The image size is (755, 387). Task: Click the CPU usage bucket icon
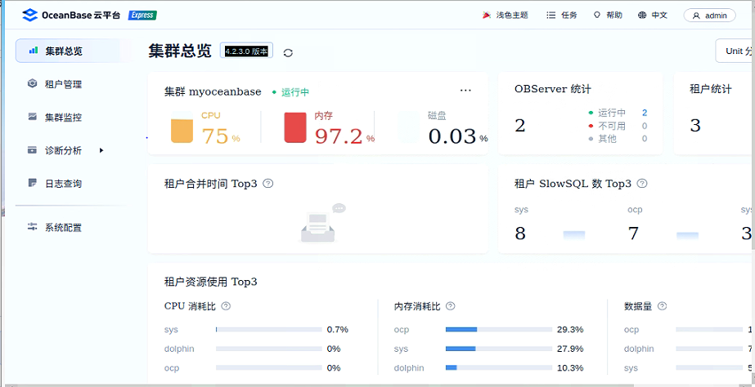click(182, 127)
